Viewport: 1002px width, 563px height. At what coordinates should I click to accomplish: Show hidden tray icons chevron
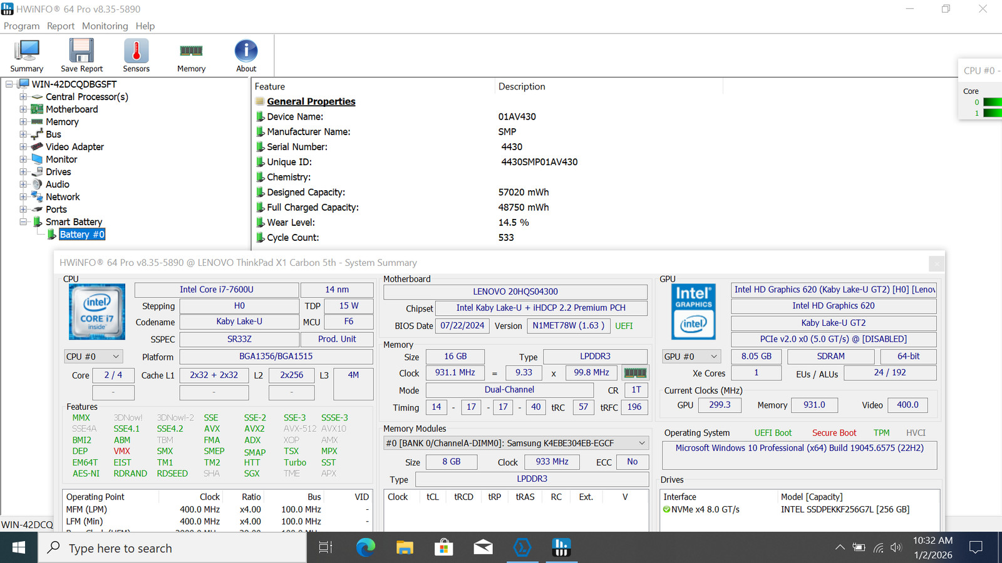coord(840,548)
